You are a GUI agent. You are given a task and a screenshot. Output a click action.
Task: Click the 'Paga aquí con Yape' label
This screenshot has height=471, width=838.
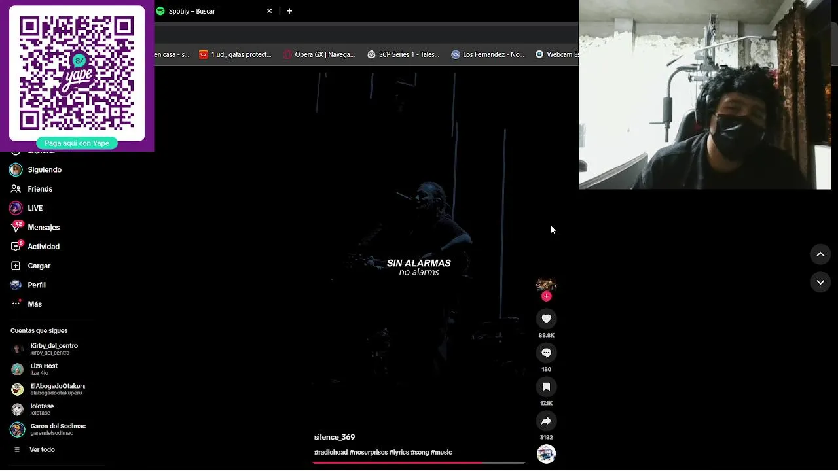tap(77, 143)
